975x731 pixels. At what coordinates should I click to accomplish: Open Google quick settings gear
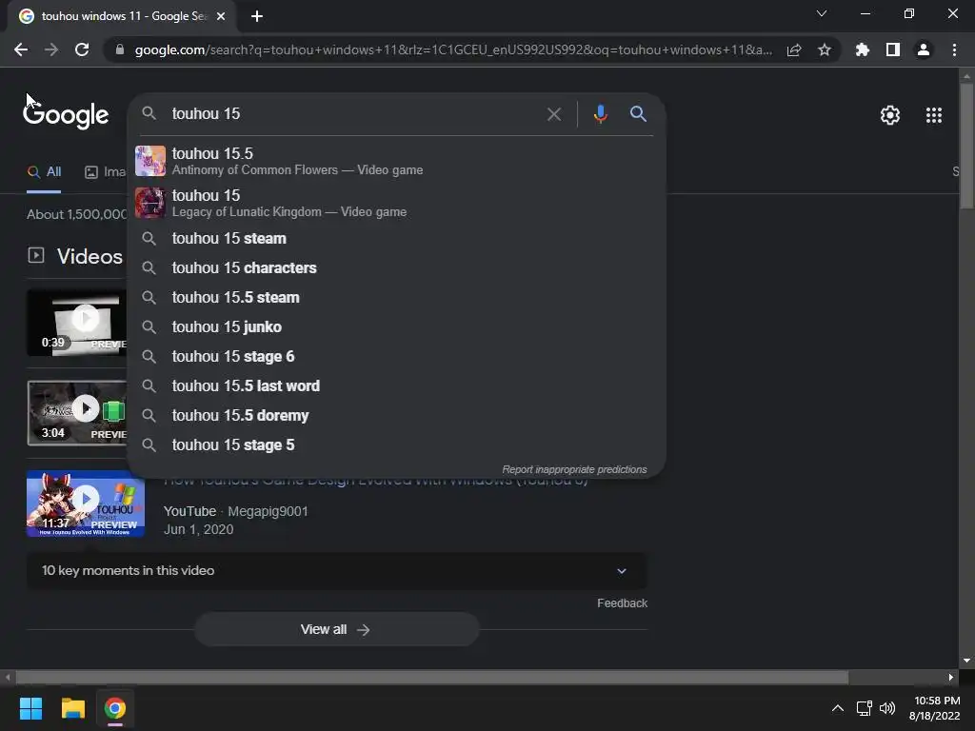tap(890, 115)
